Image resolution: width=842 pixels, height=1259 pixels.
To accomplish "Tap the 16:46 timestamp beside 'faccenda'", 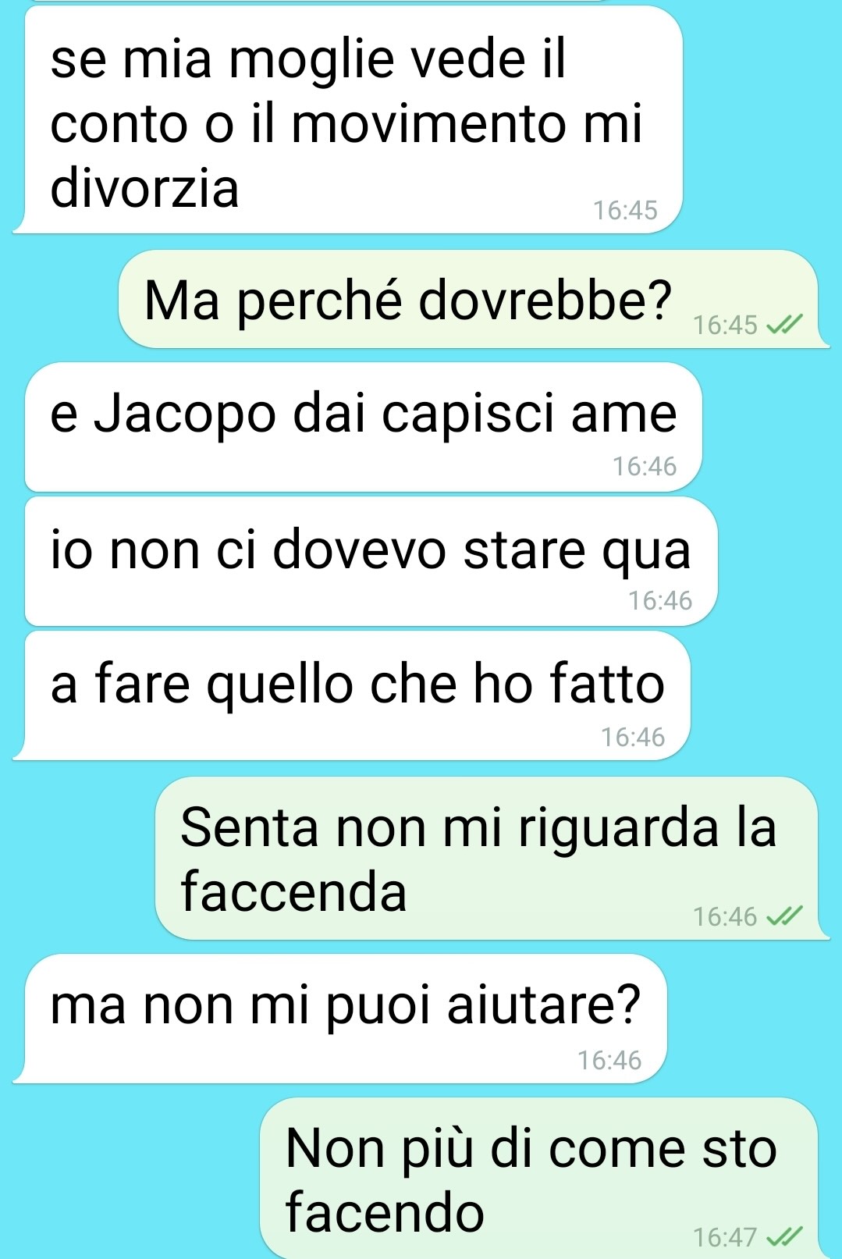I will point(725,916).
